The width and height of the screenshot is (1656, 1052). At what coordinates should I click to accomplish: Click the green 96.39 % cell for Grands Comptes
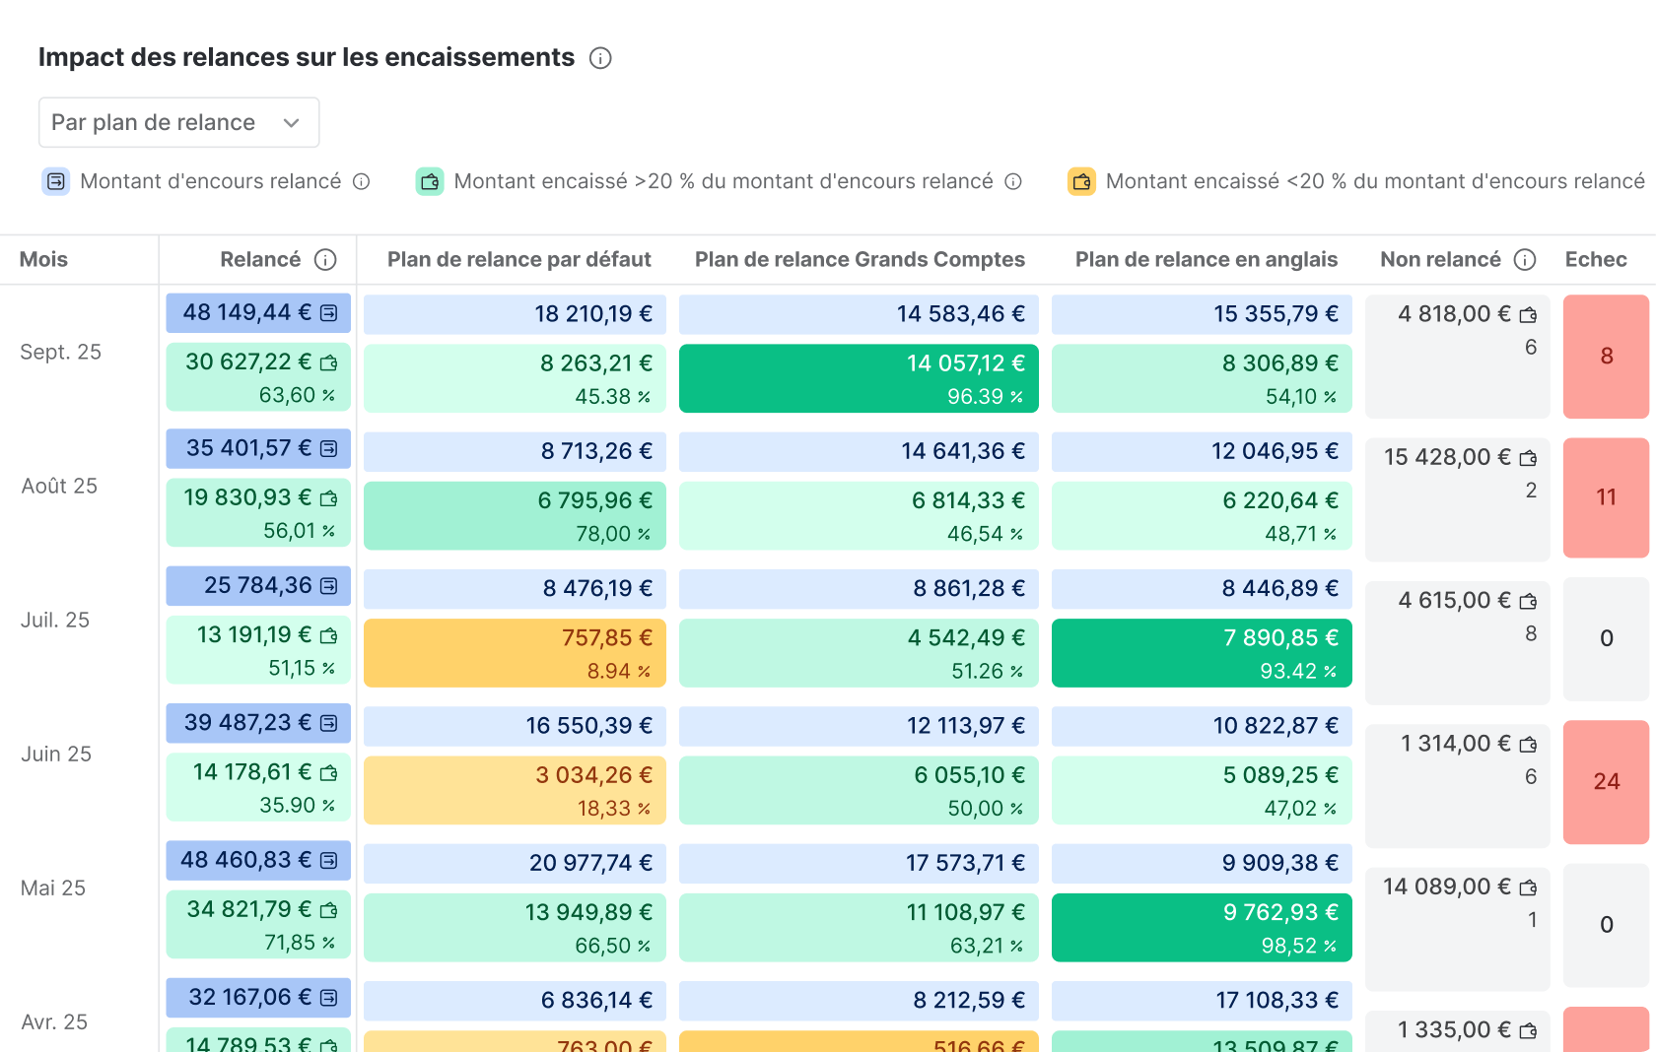[x=859, y=378]
